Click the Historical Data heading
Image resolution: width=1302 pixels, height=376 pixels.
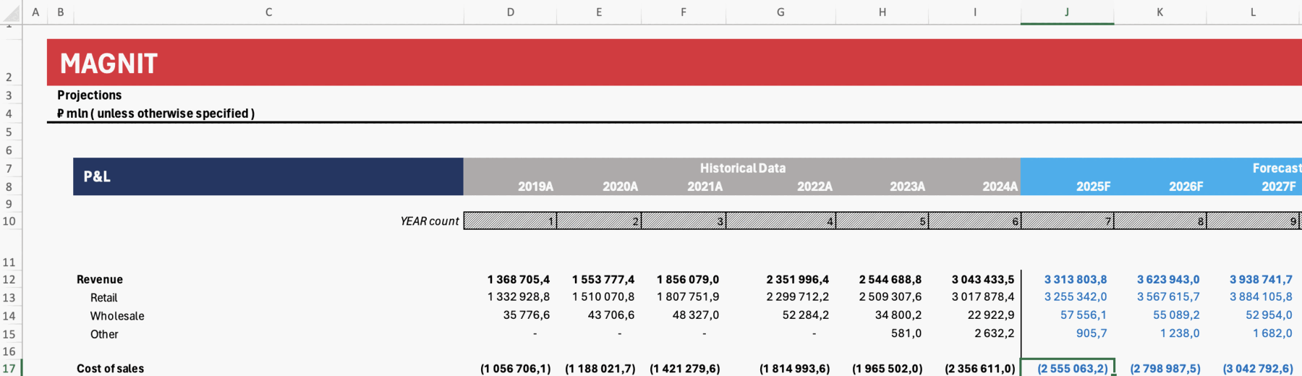[x=742, y=168]
